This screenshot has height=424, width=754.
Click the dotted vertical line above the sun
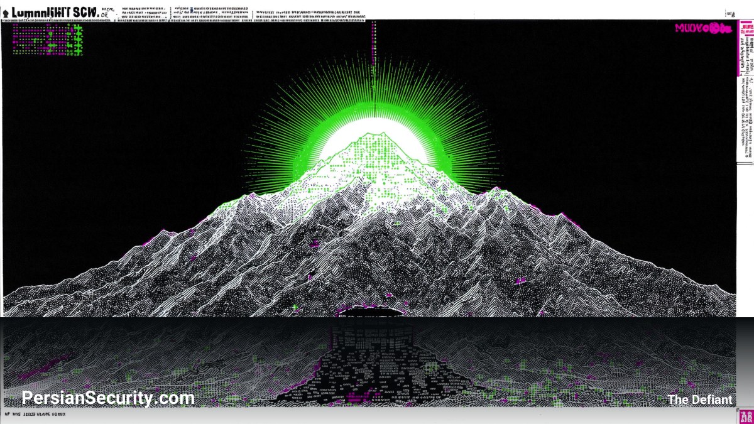tap(374, 69)
